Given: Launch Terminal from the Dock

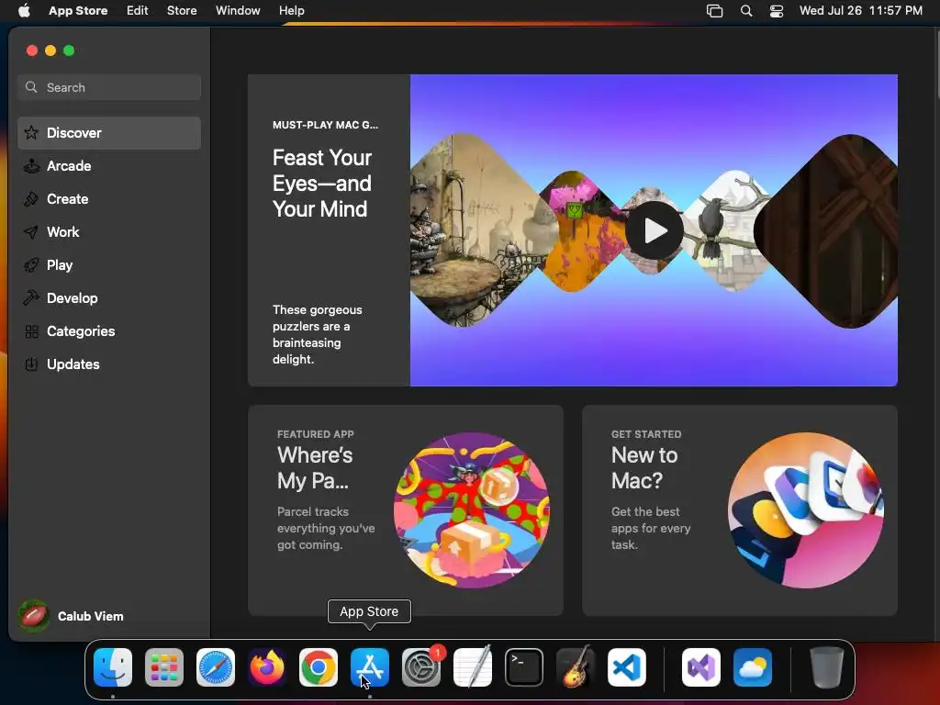Looking at the screenshot, I should [524, 667].
